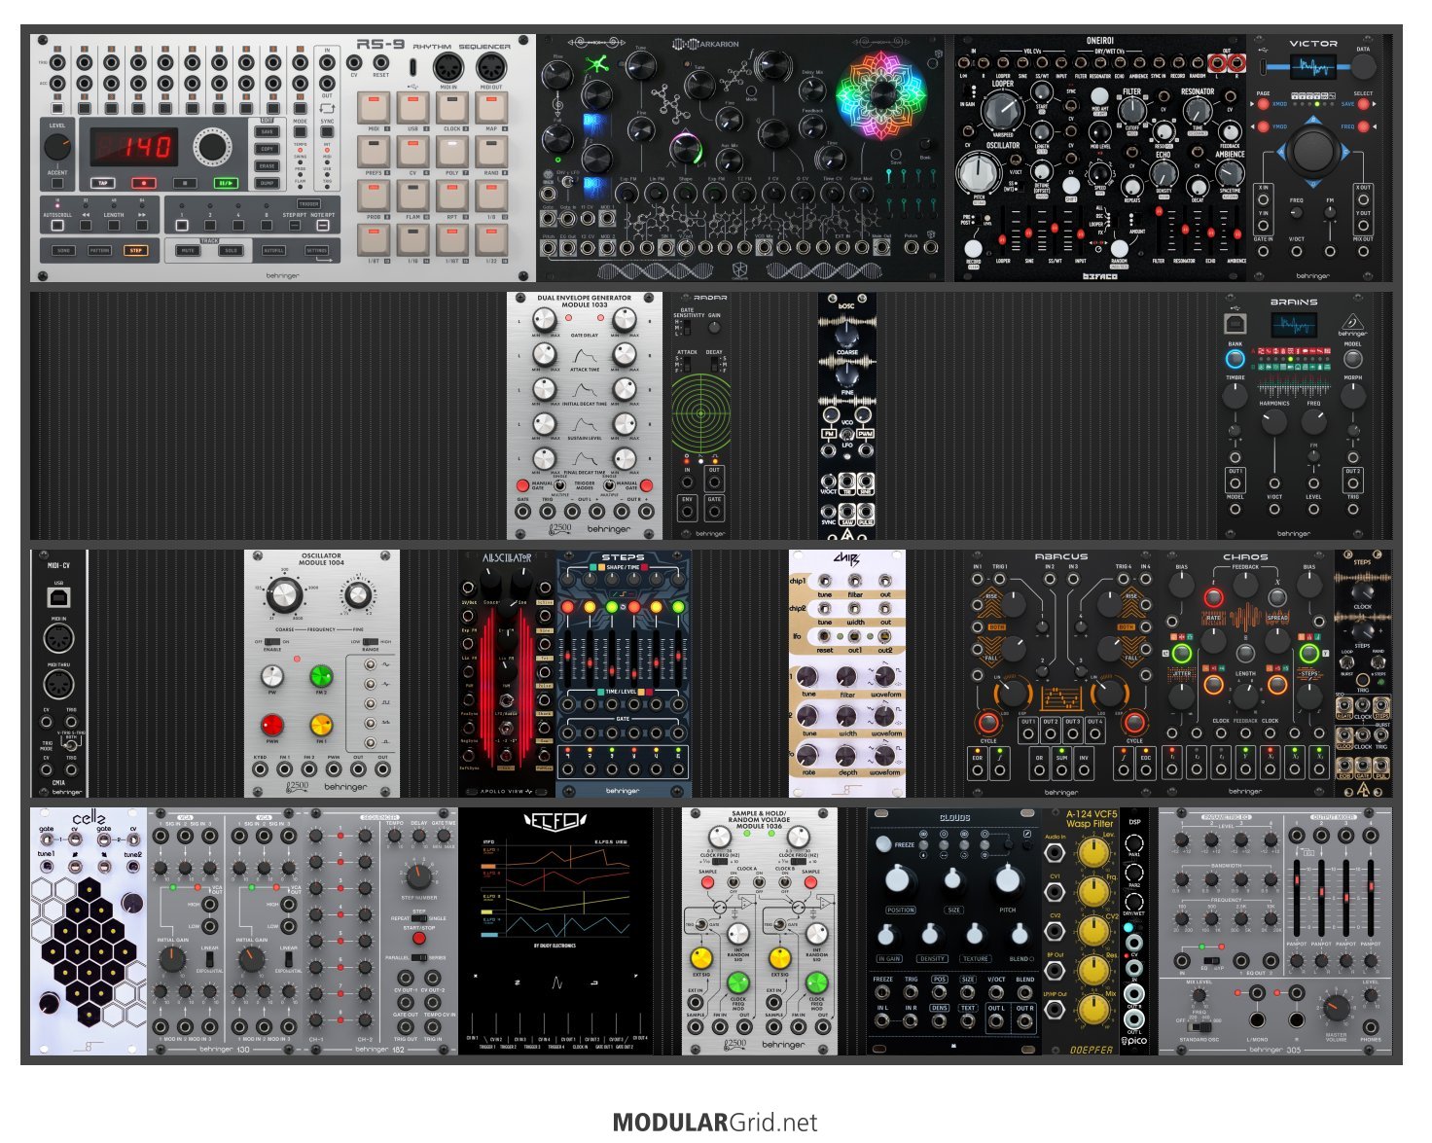Click the blue left arrow beside Victor joystick

tap(1281, 152)
